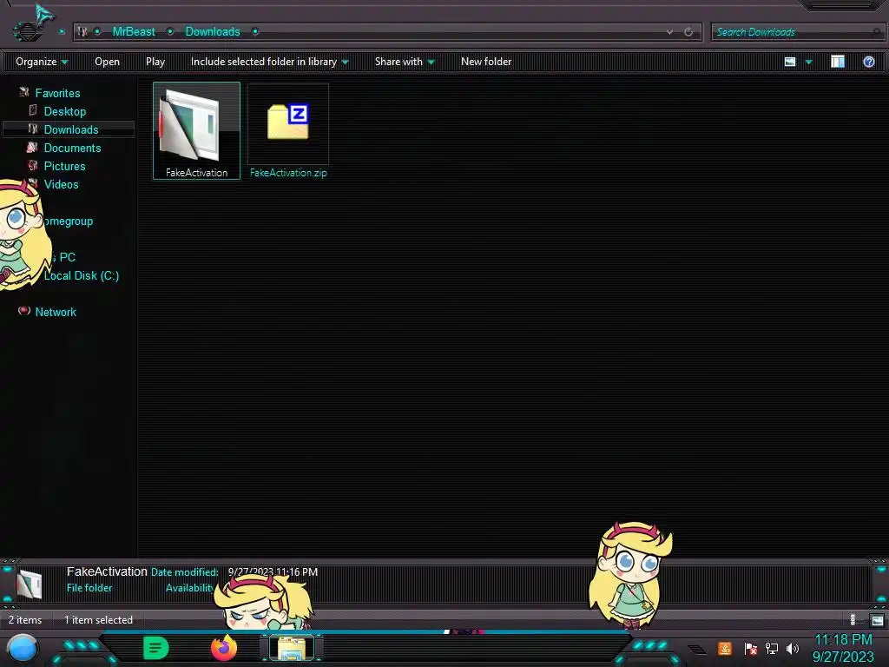
Task: Click the Network sidebar icon
Action: pyautogui.click(x=23, y=310)
